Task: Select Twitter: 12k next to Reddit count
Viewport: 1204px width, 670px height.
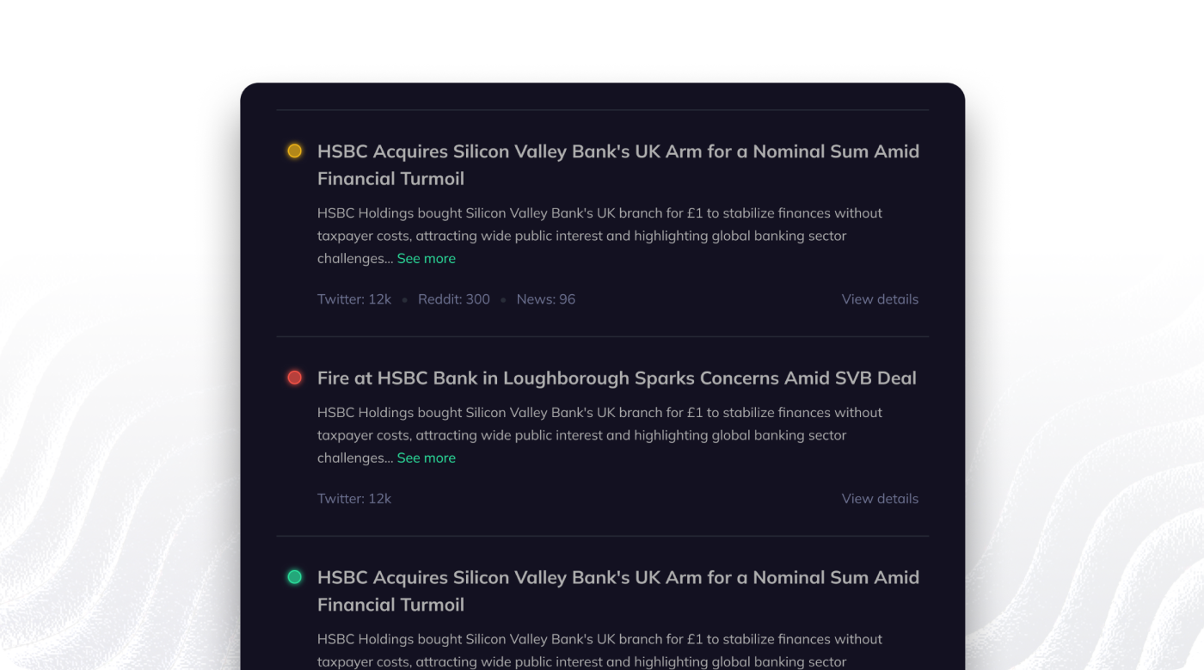Action: (x=354, y=299)
